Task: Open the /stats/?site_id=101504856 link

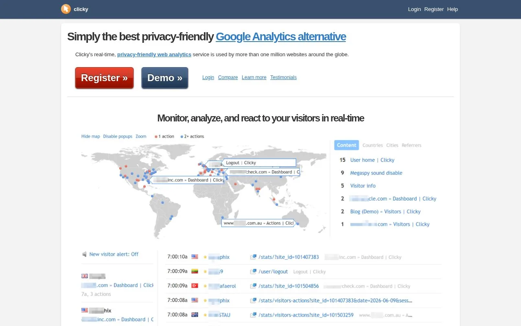Action: (289, 286)
